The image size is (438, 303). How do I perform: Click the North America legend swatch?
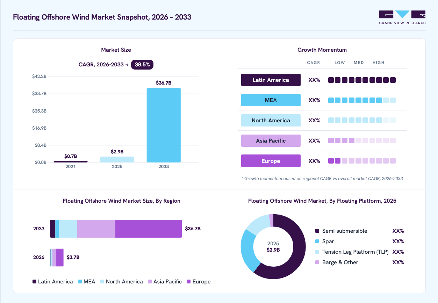(x=102, y=281)
